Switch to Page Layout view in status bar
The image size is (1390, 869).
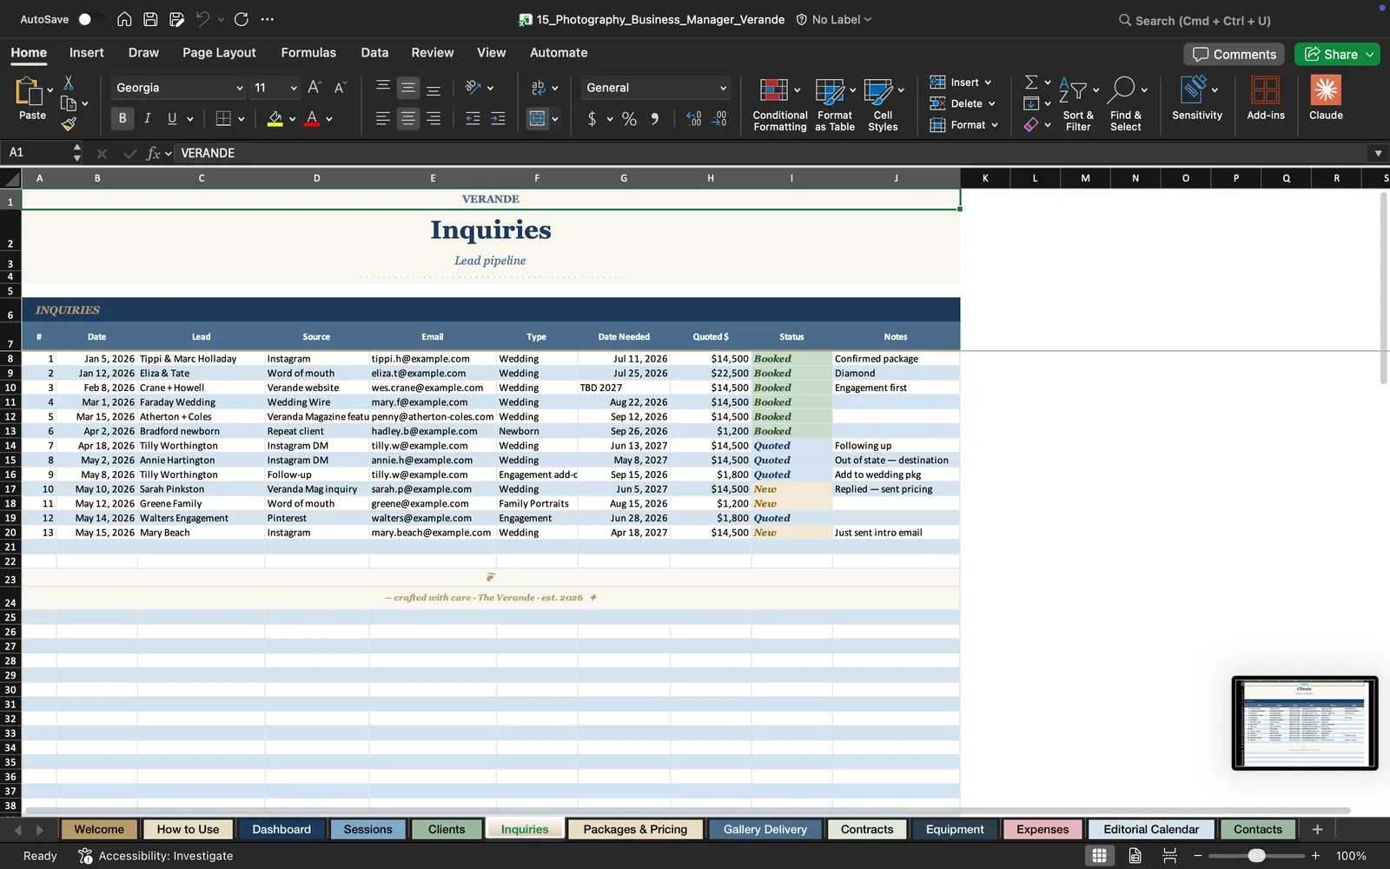[x=1135, y=856]
